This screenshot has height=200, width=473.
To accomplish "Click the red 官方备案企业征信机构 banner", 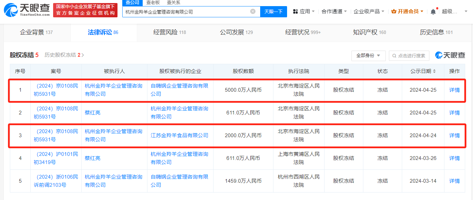I will (x=85, y=10).
